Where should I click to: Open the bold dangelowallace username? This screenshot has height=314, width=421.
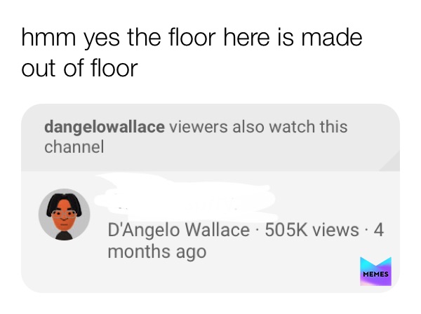(105, 127)
